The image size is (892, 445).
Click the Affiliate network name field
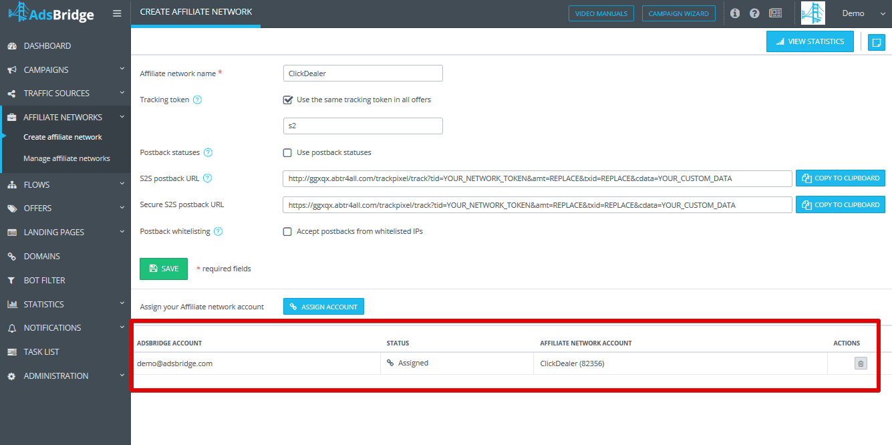tap(363, 73)
